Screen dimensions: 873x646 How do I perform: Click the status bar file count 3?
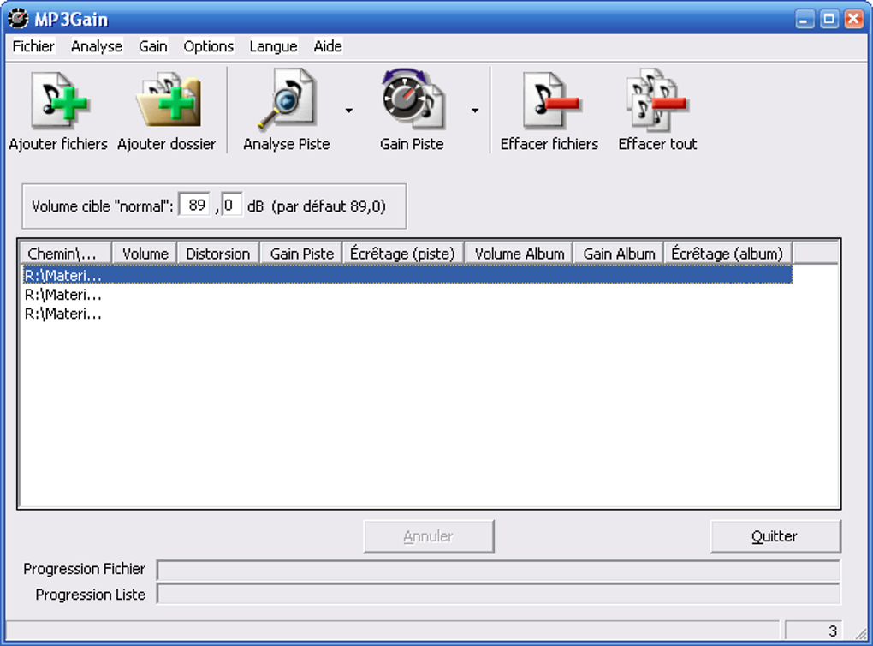pyautogui.click(x=814, y=631)
